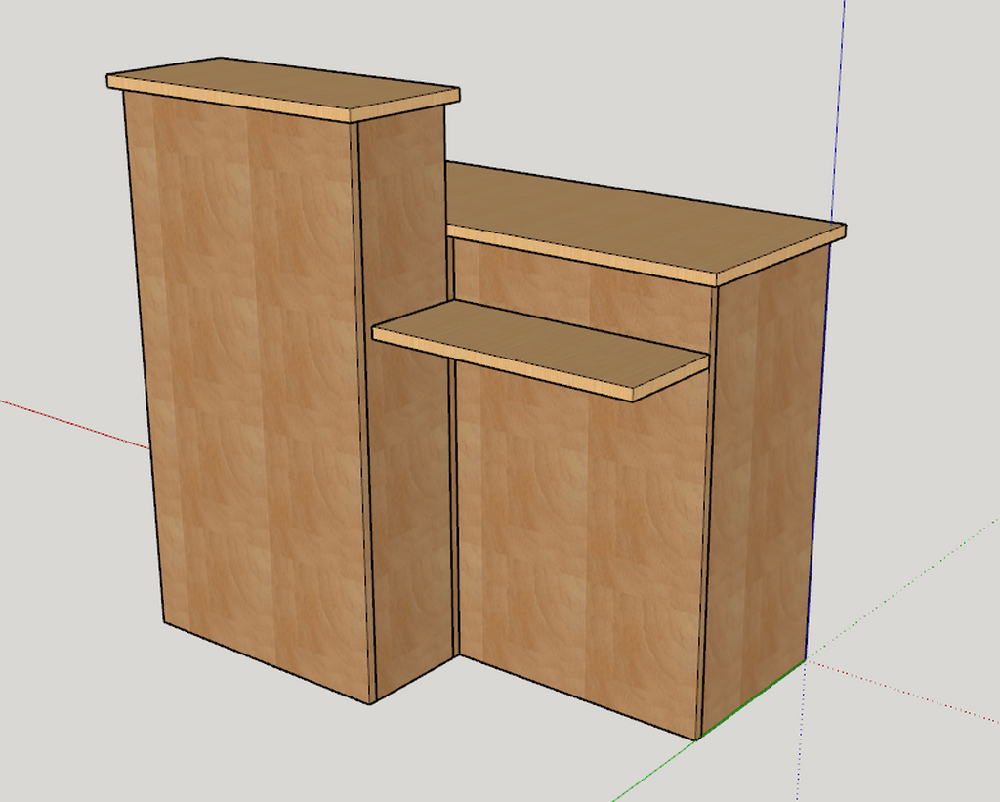The image size is (1000, 802).
Task: Select the countertop surface of the short cabinet
Action: 635,220
